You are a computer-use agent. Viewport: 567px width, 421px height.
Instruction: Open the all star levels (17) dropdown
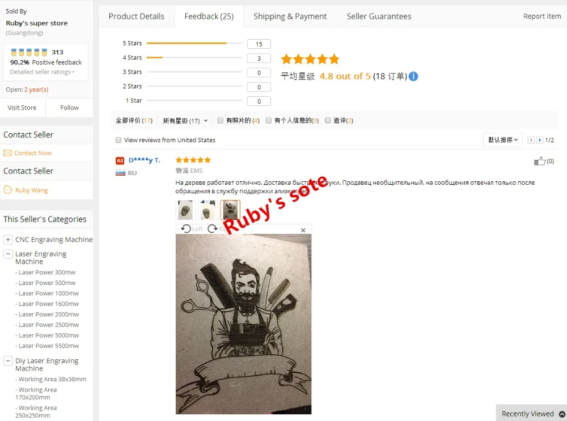(x=185, y=121)
